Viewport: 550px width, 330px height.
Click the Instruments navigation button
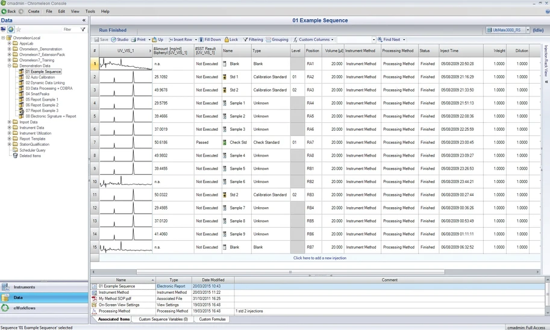tap(24, 287)
